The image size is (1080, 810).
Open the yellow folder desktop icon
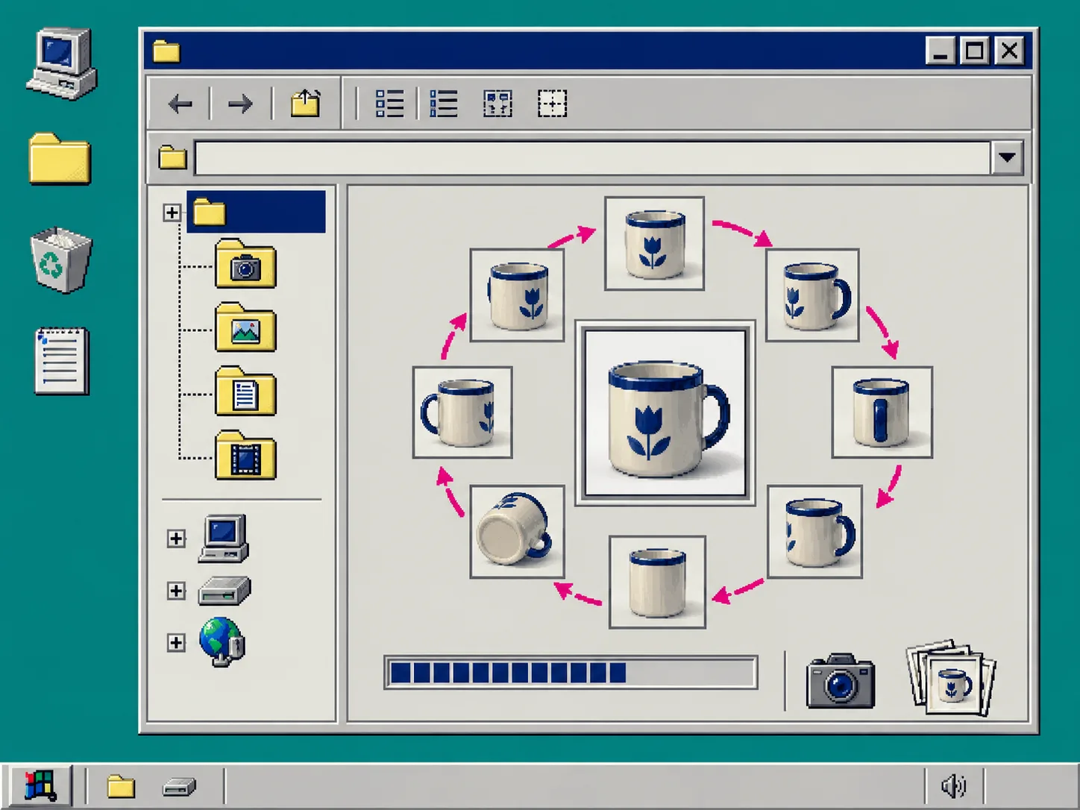(60, 159)
